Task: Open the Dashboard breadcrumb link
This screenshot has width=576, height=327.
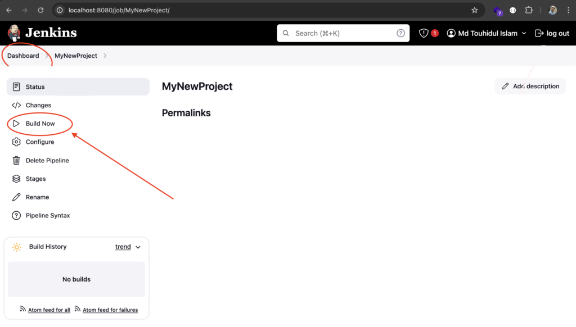Action: point(23,56)
